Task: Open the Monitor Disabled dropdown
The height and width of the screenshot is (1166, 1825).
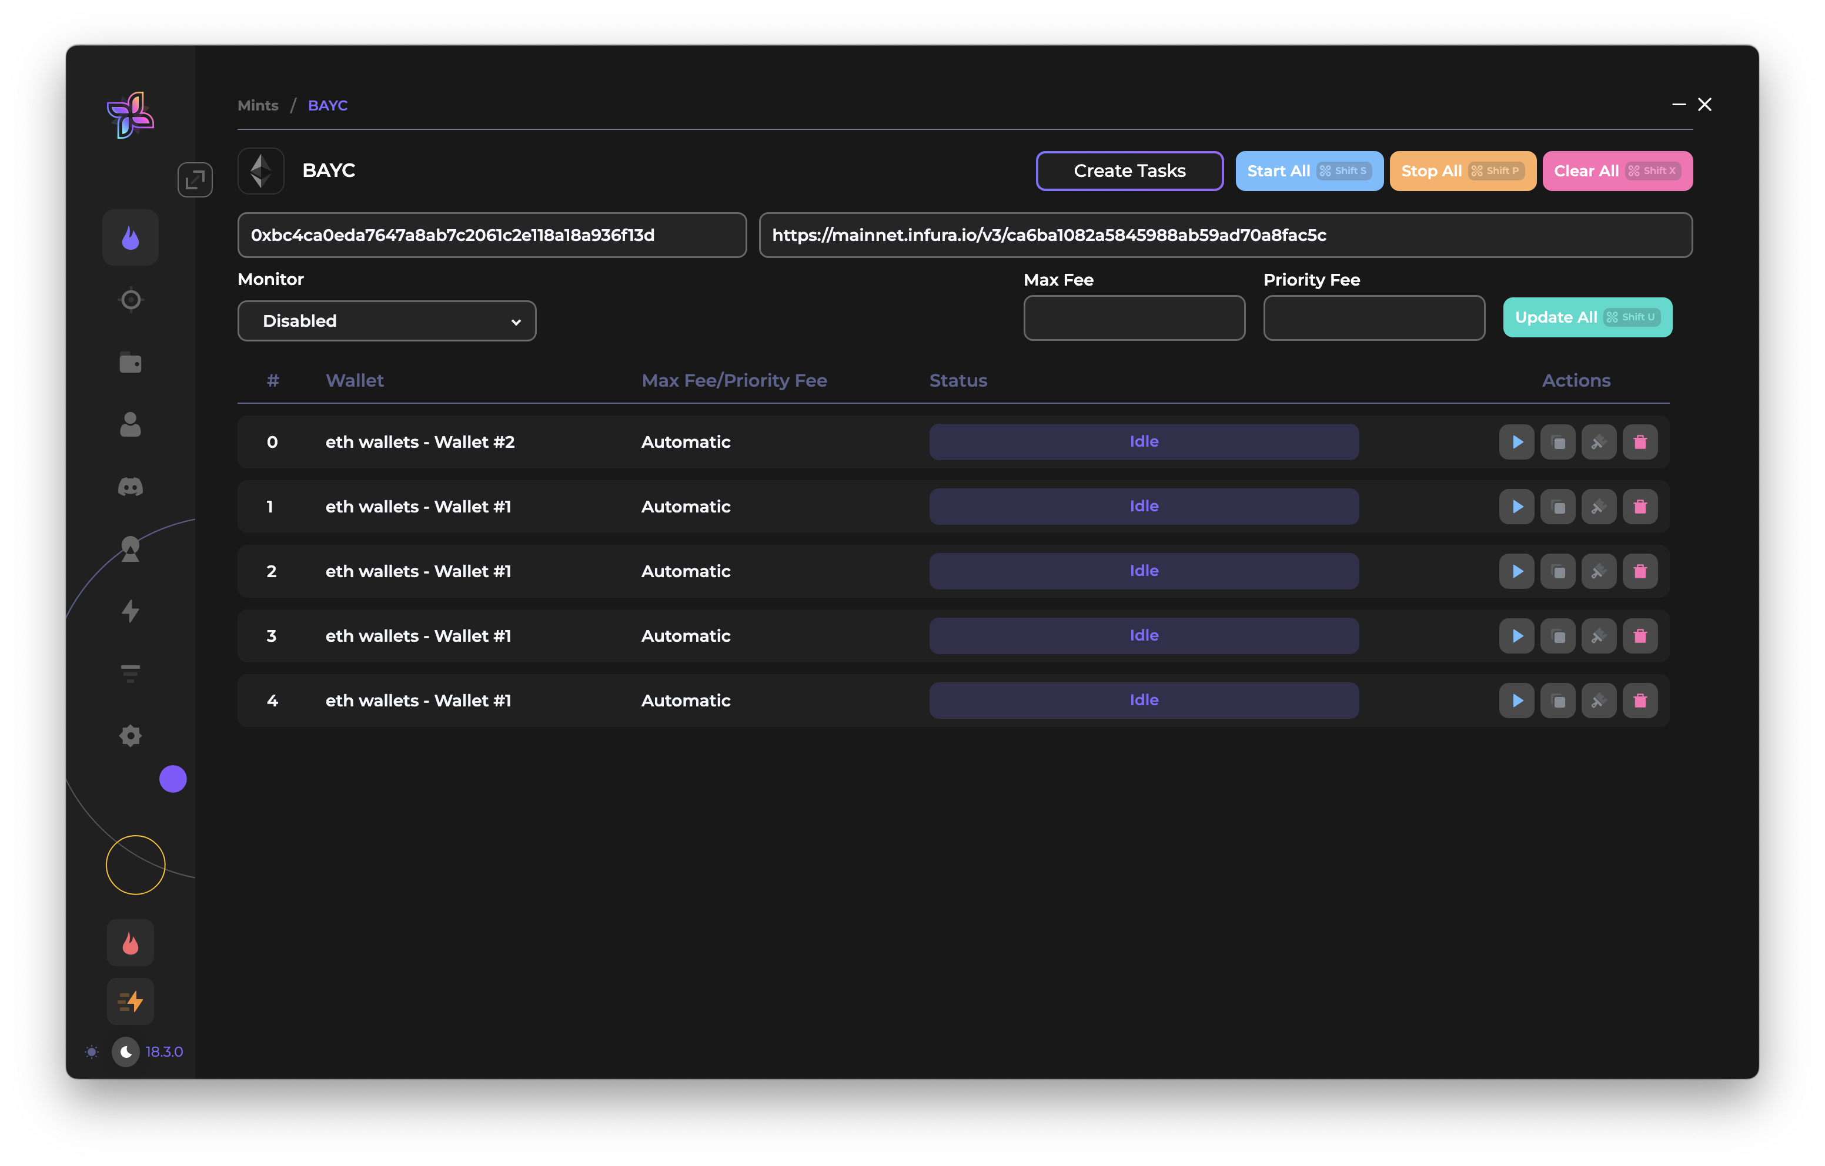Action: click(386, 321)
